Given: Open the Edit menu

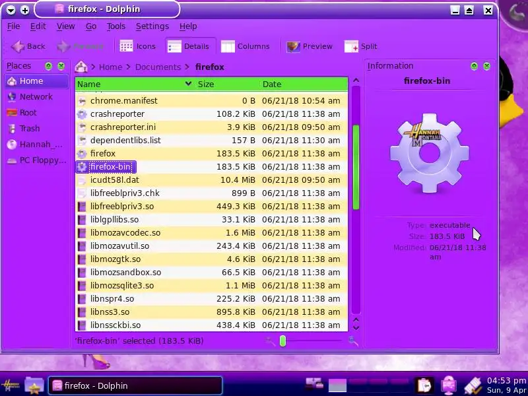Looking at the screenshot, I should click(38, 26).
